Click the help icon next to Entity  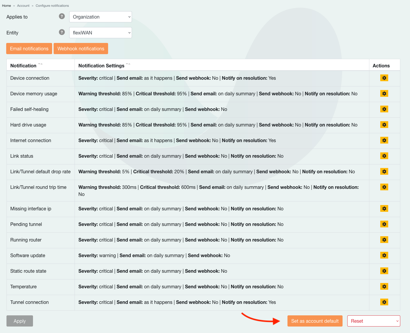(x=62, y=32)
